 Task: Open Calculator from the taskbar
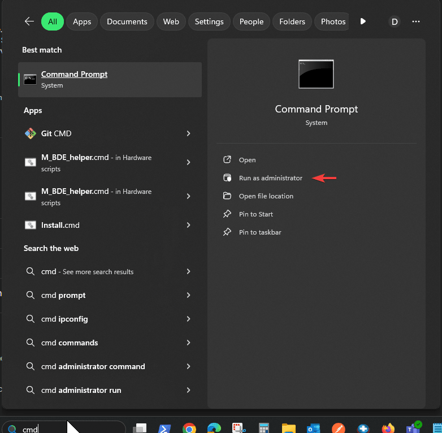(264, 428)
